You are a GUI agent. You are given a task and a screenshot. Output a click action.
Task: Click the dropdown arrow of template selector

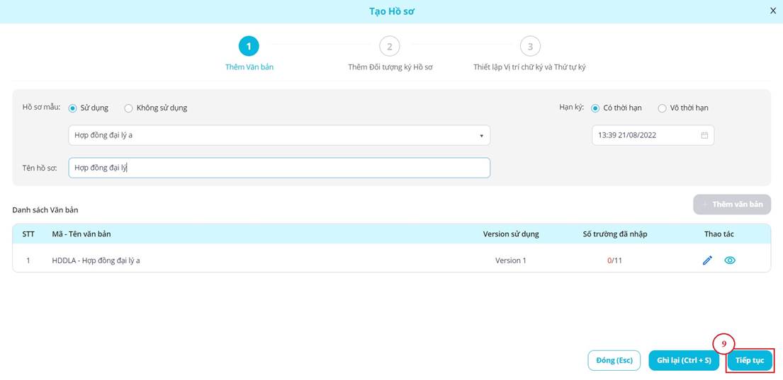click(x=481, y=136)
